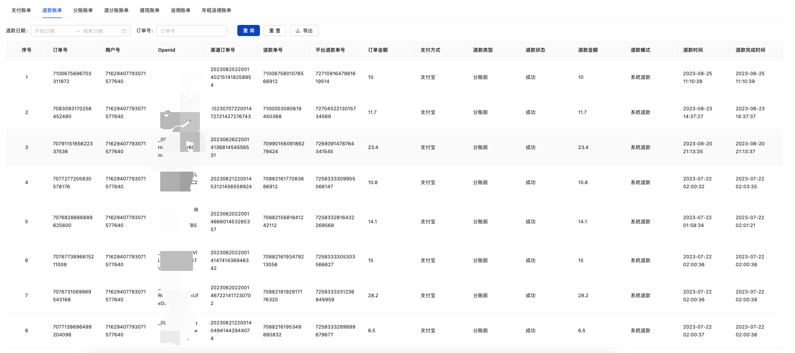Click refund amount 6.5 in 退款金额 column
The height and width of the screenshot is (353, 795).
tap(582, 330)
